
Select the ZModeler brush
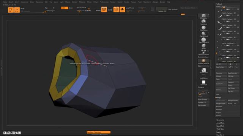coord(204,16)
